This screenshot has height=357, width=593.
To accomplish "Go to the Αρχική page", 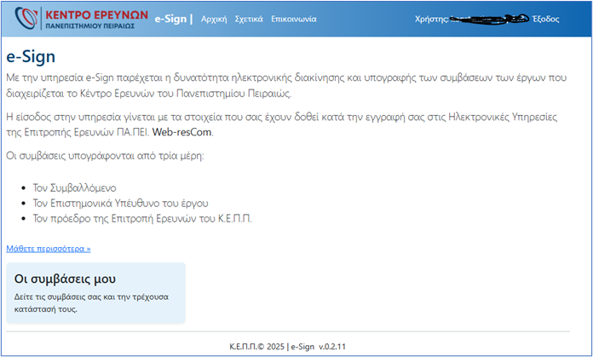I will click(213, 19).
